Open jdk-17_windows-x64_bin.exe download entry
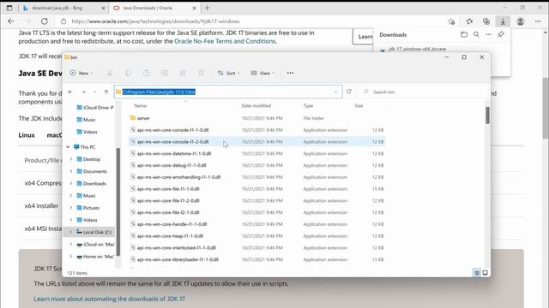 [x=417, y=49]
